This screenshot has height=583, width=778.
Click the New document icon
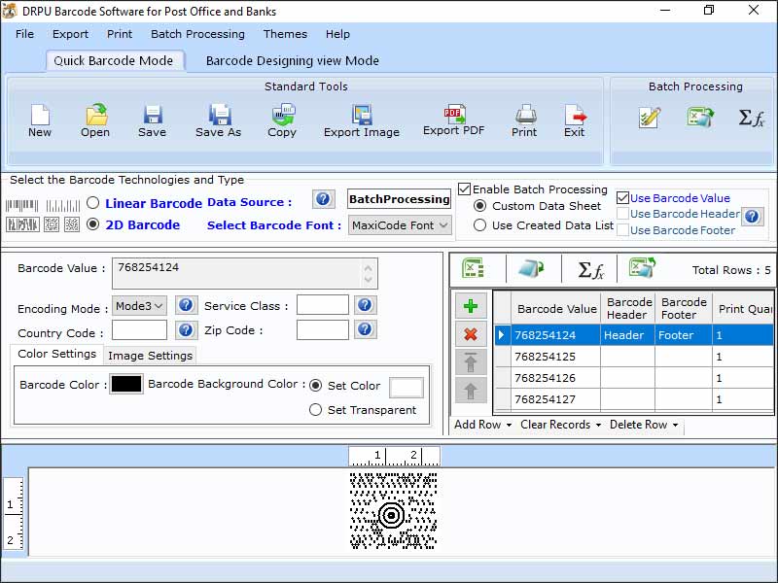40,116
